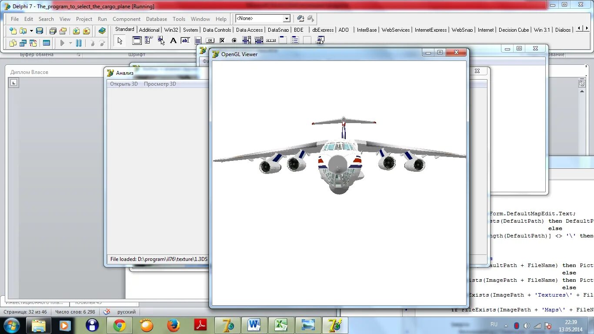Open the Tools menu

[x=179, y=19]
